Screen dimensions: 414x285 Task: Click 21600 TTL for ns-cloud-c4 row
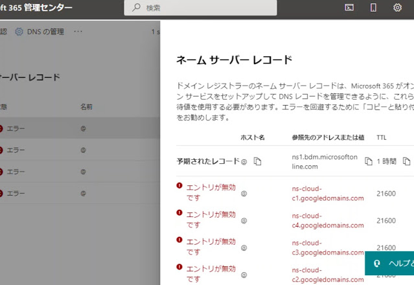[386, 221]
